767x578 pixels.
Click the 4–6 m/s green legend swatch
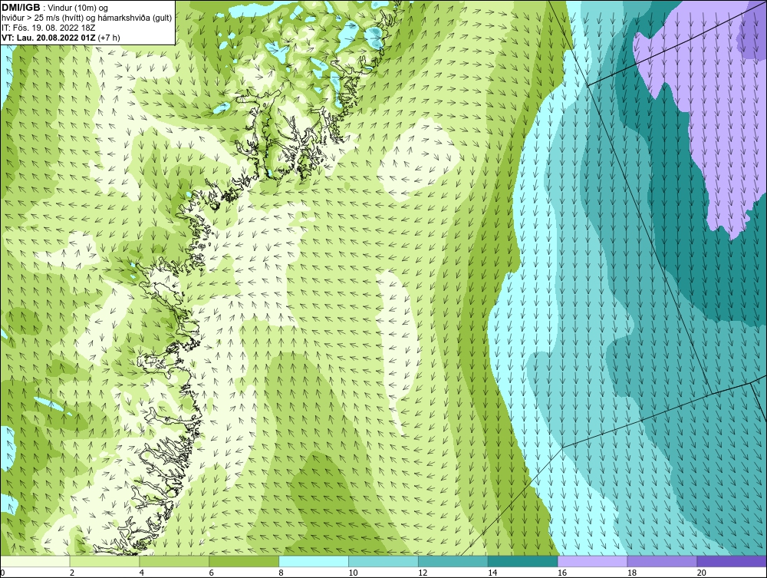(x=174, y=561)
